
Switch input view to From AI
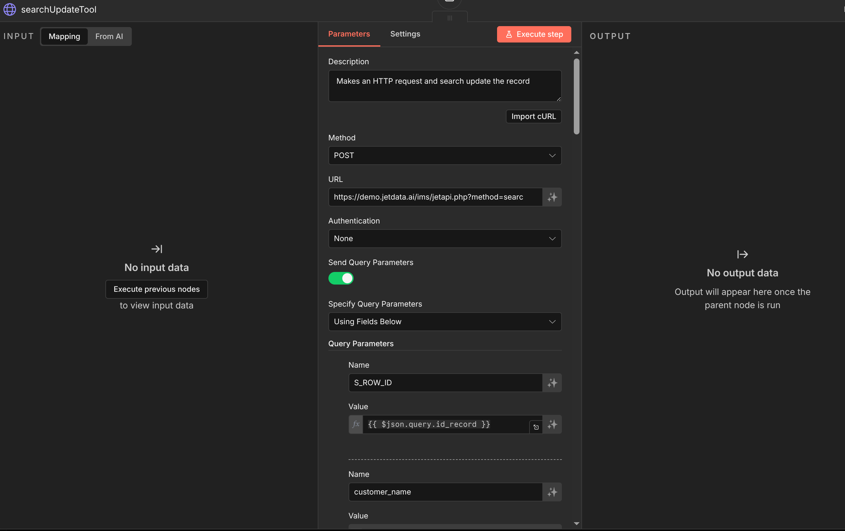109,37
